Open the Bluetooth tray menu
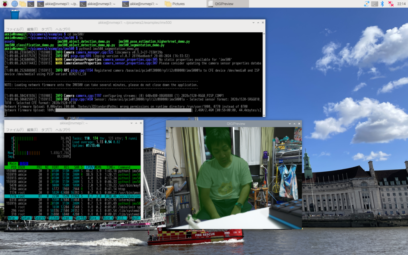This screenshot has width=408, height=255. pos(382,4)
